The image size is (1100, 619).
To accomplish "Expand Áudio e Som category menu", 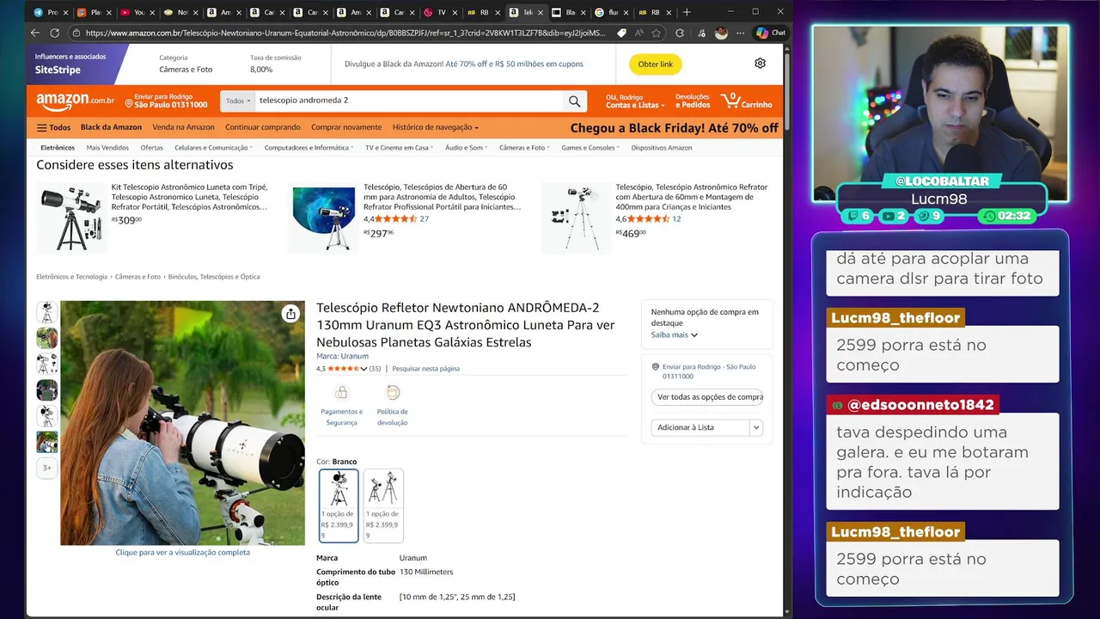I will (466, 148).
